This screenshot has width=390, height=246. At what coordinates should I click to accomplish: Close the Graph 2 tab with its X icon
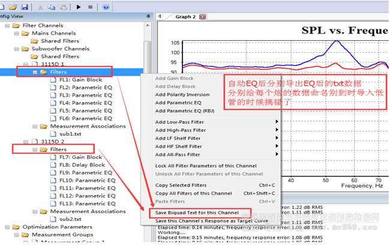pyautogui.click(x=203, y=17)
